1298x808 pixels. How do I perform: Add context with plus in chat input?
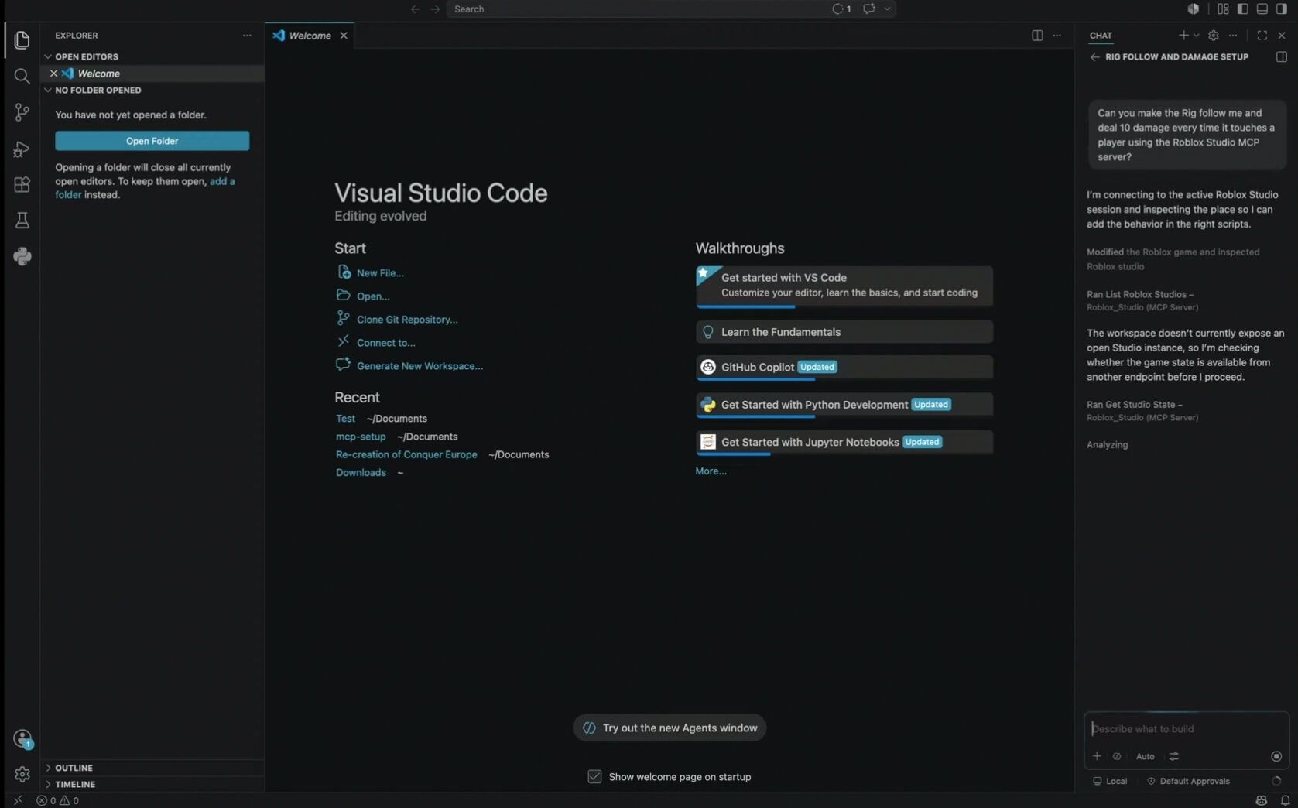[1097, 756]
